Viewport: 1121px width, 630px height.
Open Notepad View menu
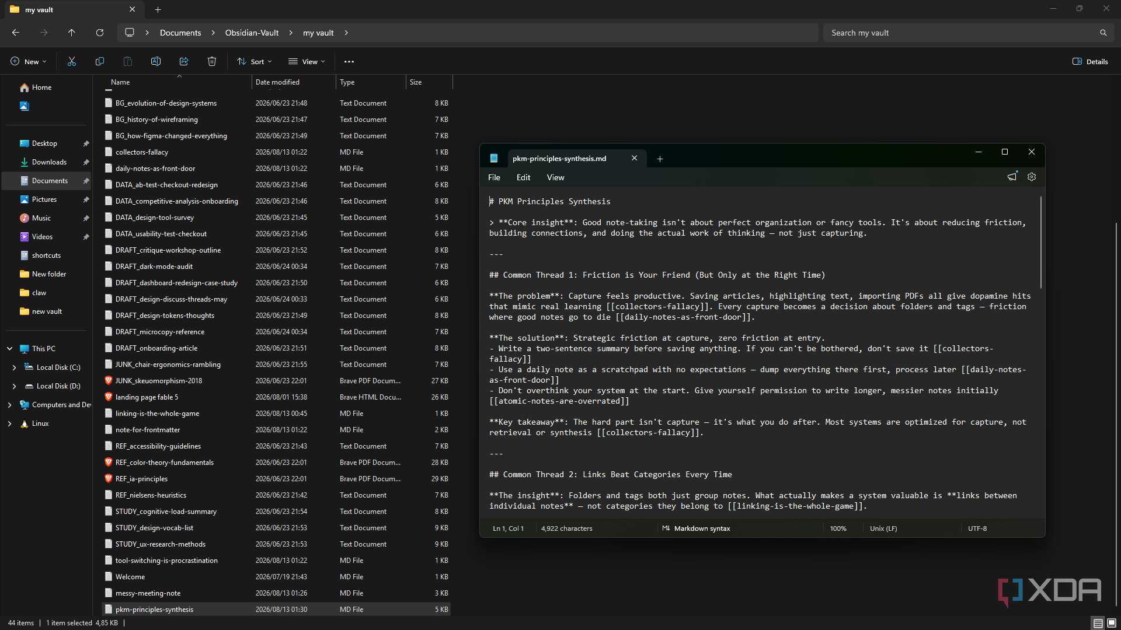point(555,177)
